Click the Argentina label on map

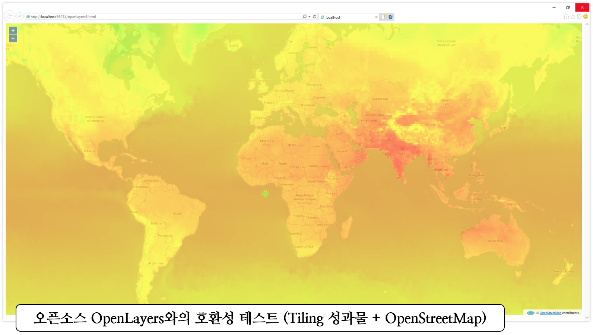pos(156,263)
